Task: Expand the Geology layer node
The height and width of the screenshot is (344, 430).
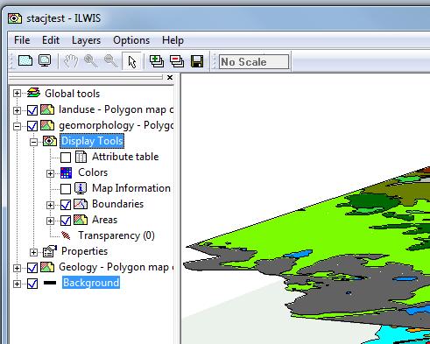Action: click(x=17, y=268)
